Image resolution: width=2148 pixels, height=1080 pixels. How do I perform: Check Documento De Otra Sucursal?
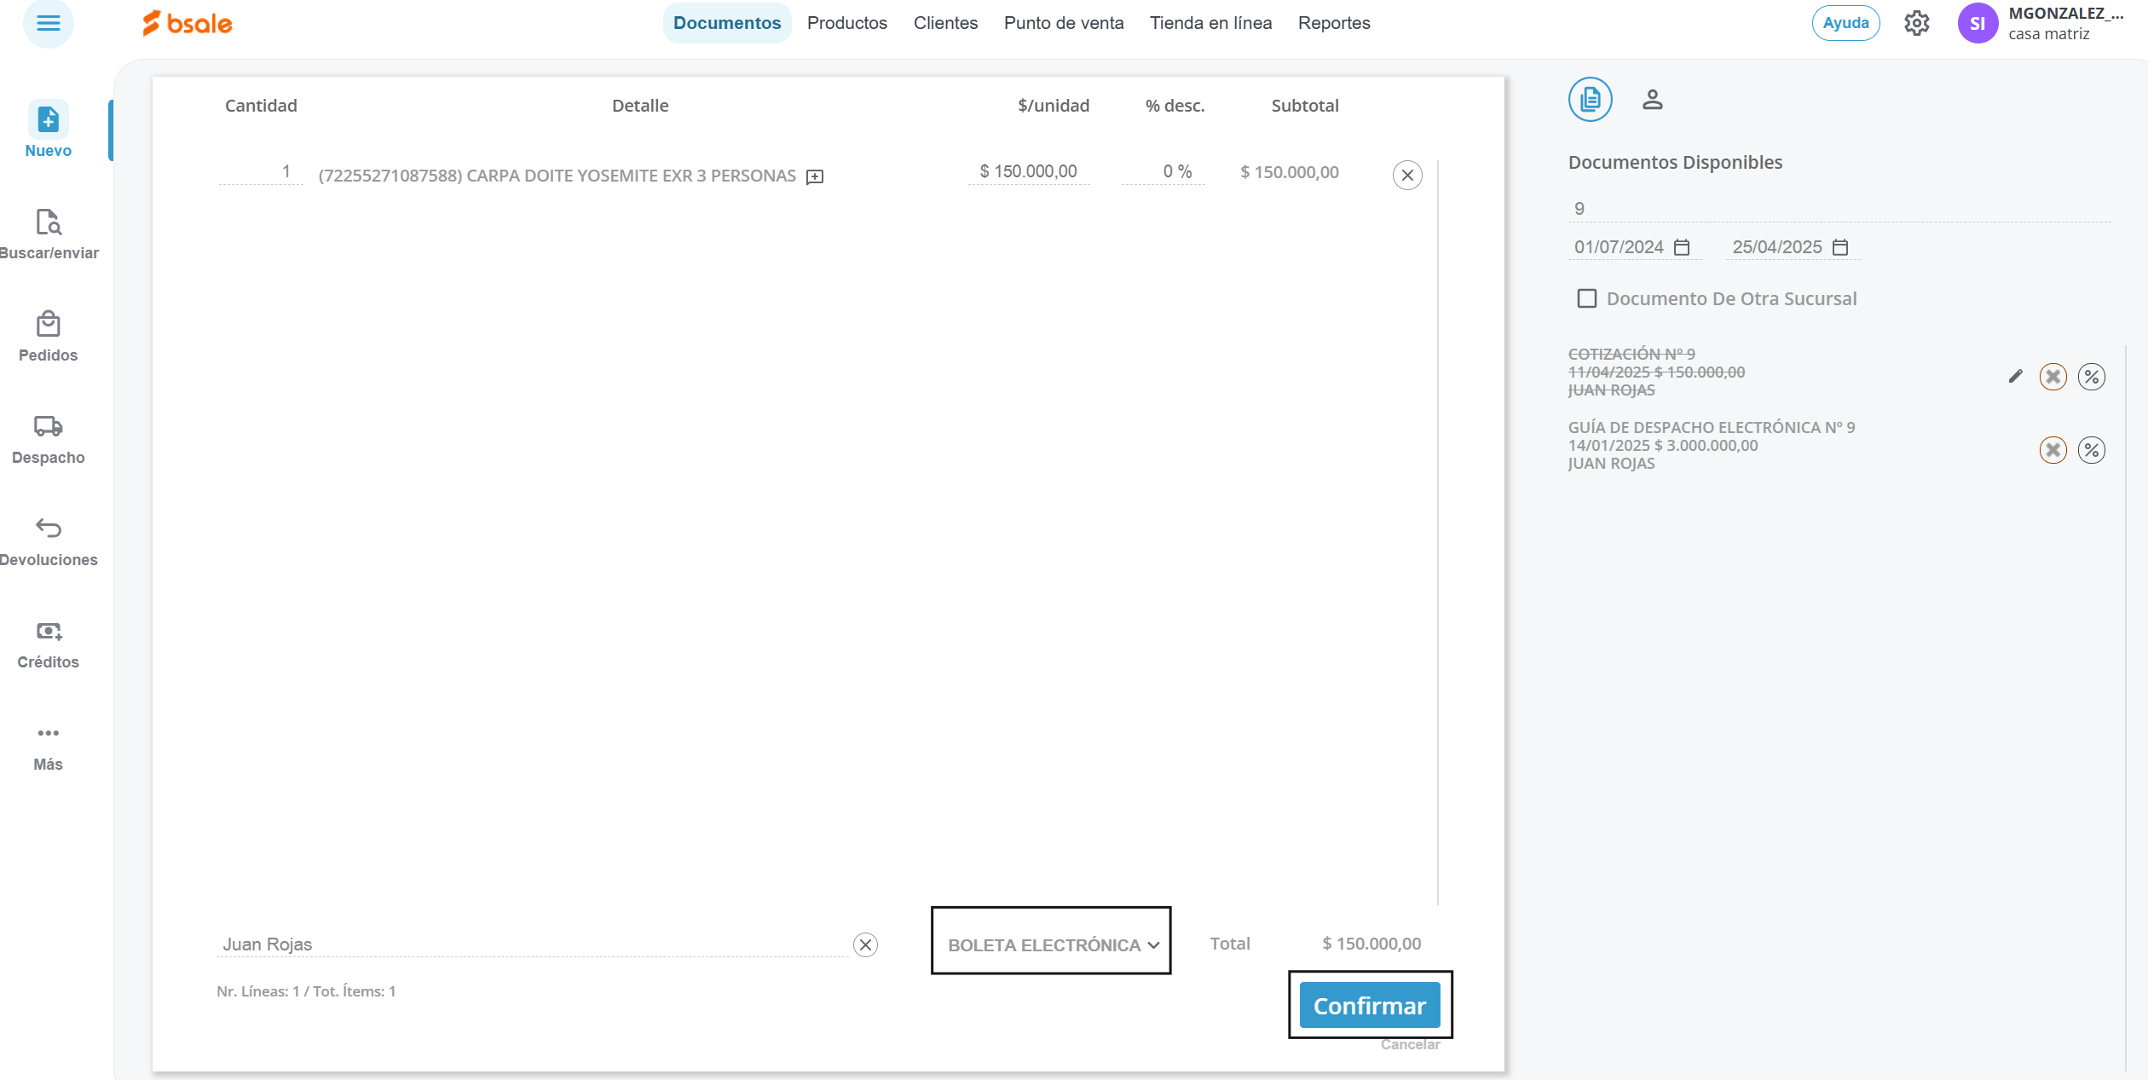tap(1586, 298)
